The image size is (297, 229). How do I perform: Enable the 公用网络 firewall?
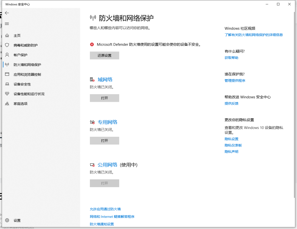(x=104, y=183)
